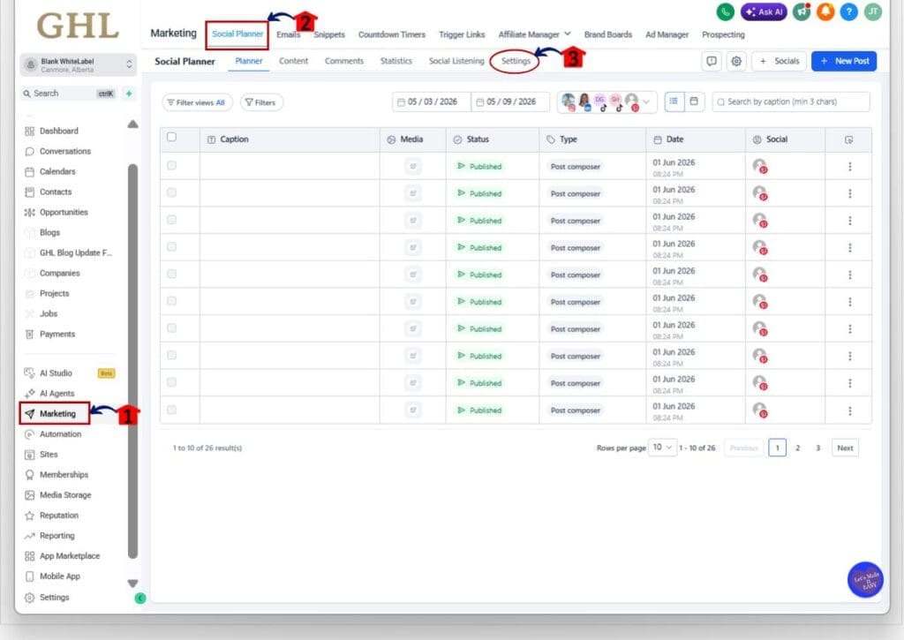Image resolution: width=904 pixels, height=640 pixels.
Task: Open Mobile App in the sidebar
Action: (59, 576)
